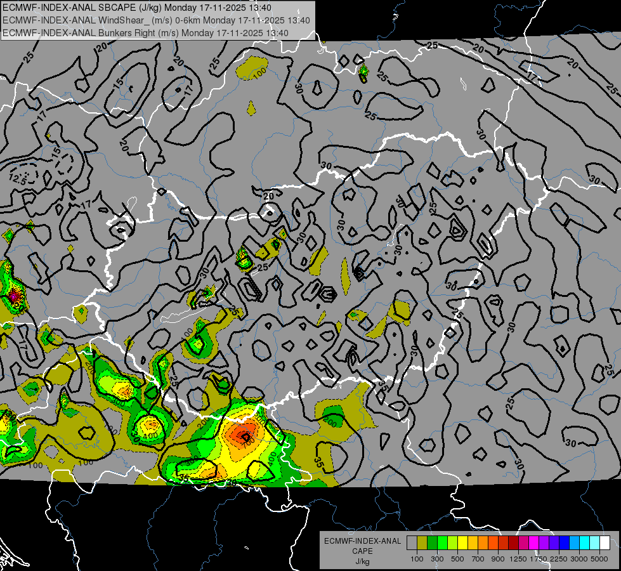Screen dimensions: 621x571
Task: Select the orange legend swatch above 700
Action: click(x=483, y=542)
